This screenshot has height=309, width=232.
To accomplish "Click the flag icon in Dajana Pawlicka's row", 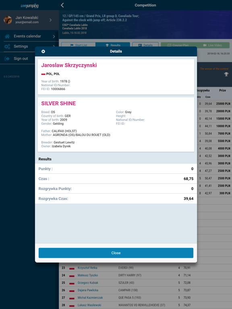I will (x=72, y=291).
